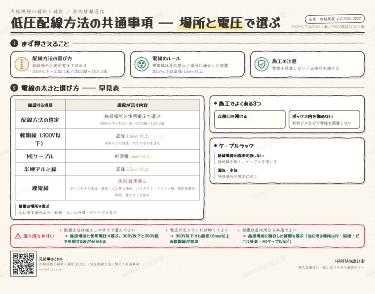The height and width of the screenshot is (294, 375).
Task: Select the 軟銅線（300V以下）row label
Action: click(x=40, y=139)
